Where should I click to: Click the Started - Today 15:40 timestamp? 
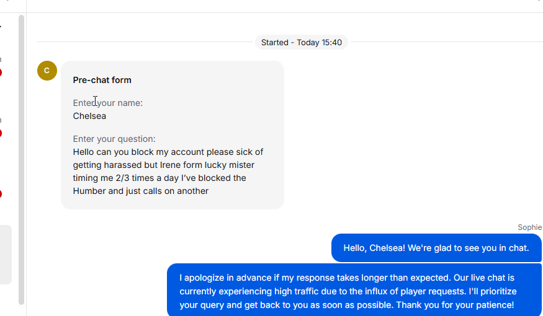click(x=301, y=42)
